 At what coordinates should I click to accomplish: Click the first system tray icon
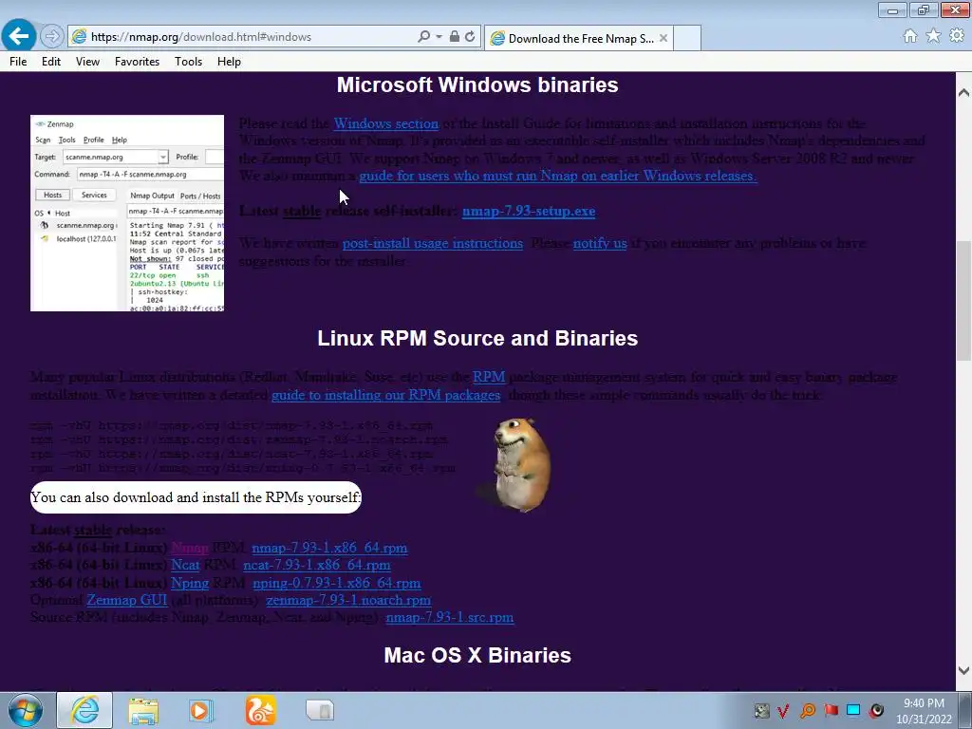click(762, 711)
